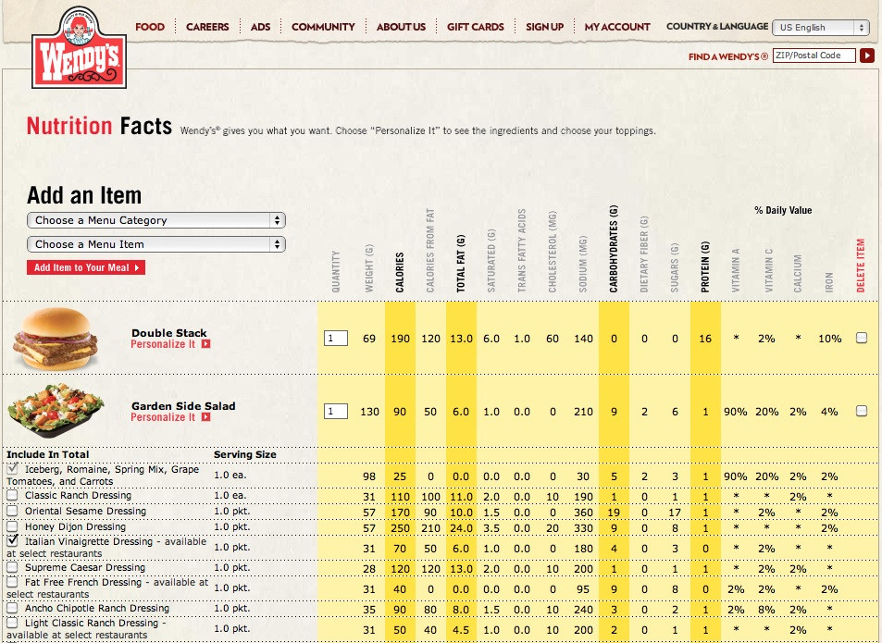Click the Garden Side Salad quantity field
The width and height of the screenshot is (882, 643).
click(336, 412)
